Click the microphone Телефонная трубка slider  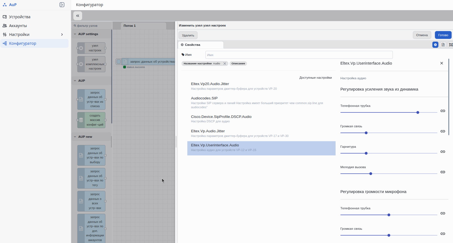coord(389,215)
